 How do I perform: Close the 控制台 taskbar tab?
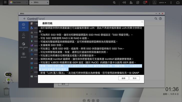(x=47, y=2)
